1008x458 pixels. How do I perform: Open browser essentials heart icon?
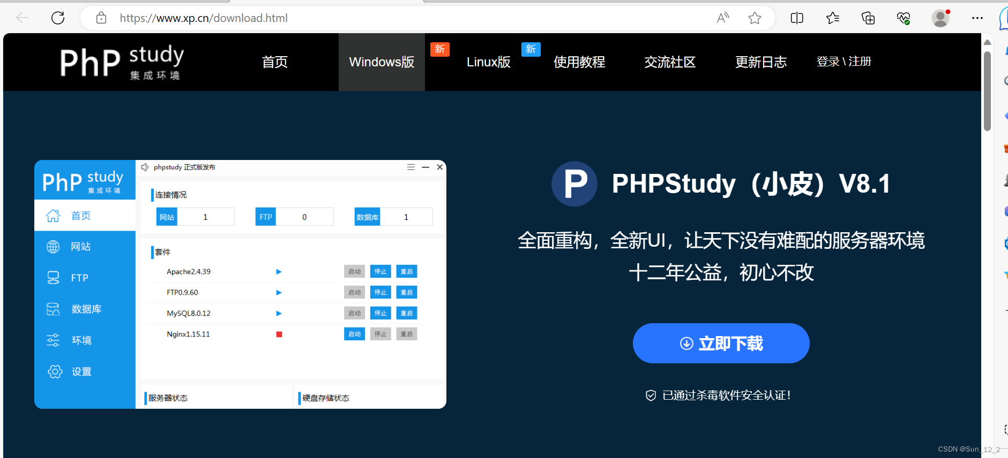click(904, 18)
